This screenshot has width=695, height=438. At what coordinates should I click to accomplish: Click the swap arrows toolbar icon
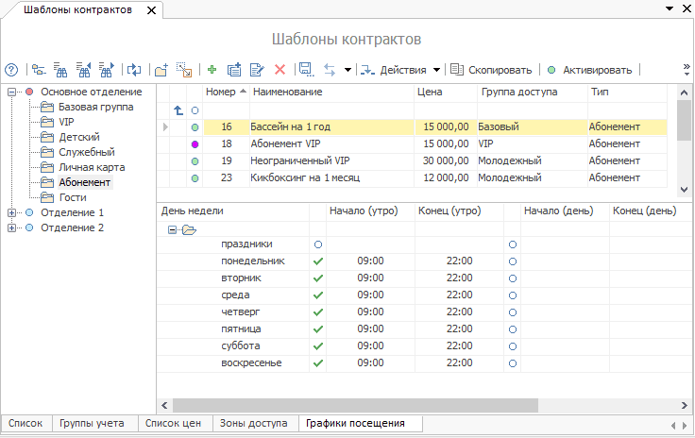click(330, 70)
